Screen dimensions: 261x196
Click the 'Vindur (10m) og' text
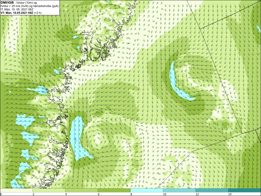pos(27,3)
